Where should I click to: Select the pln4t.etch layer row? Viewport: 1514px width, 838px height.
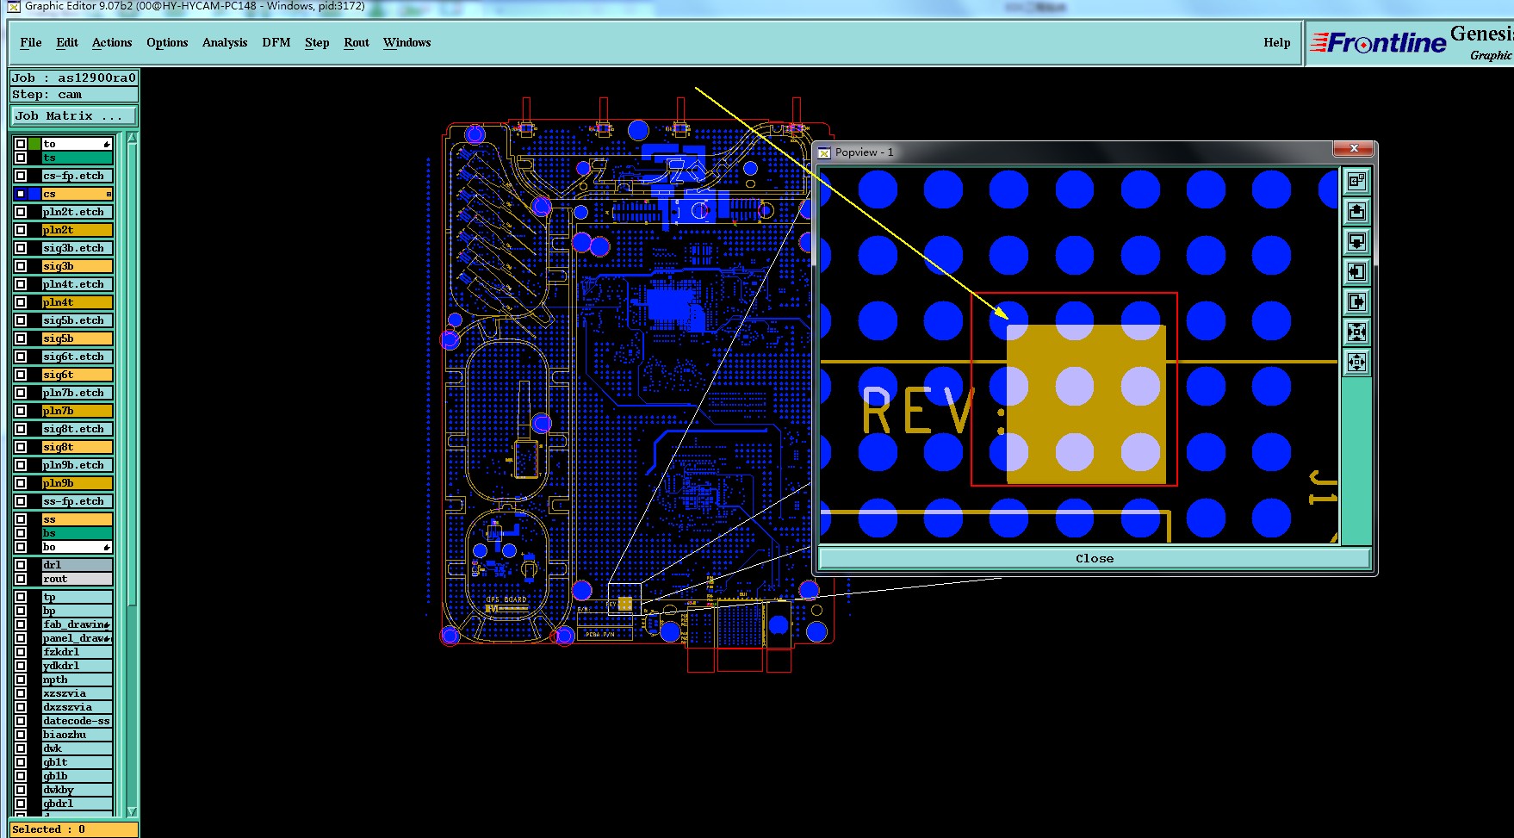point(78,284)
